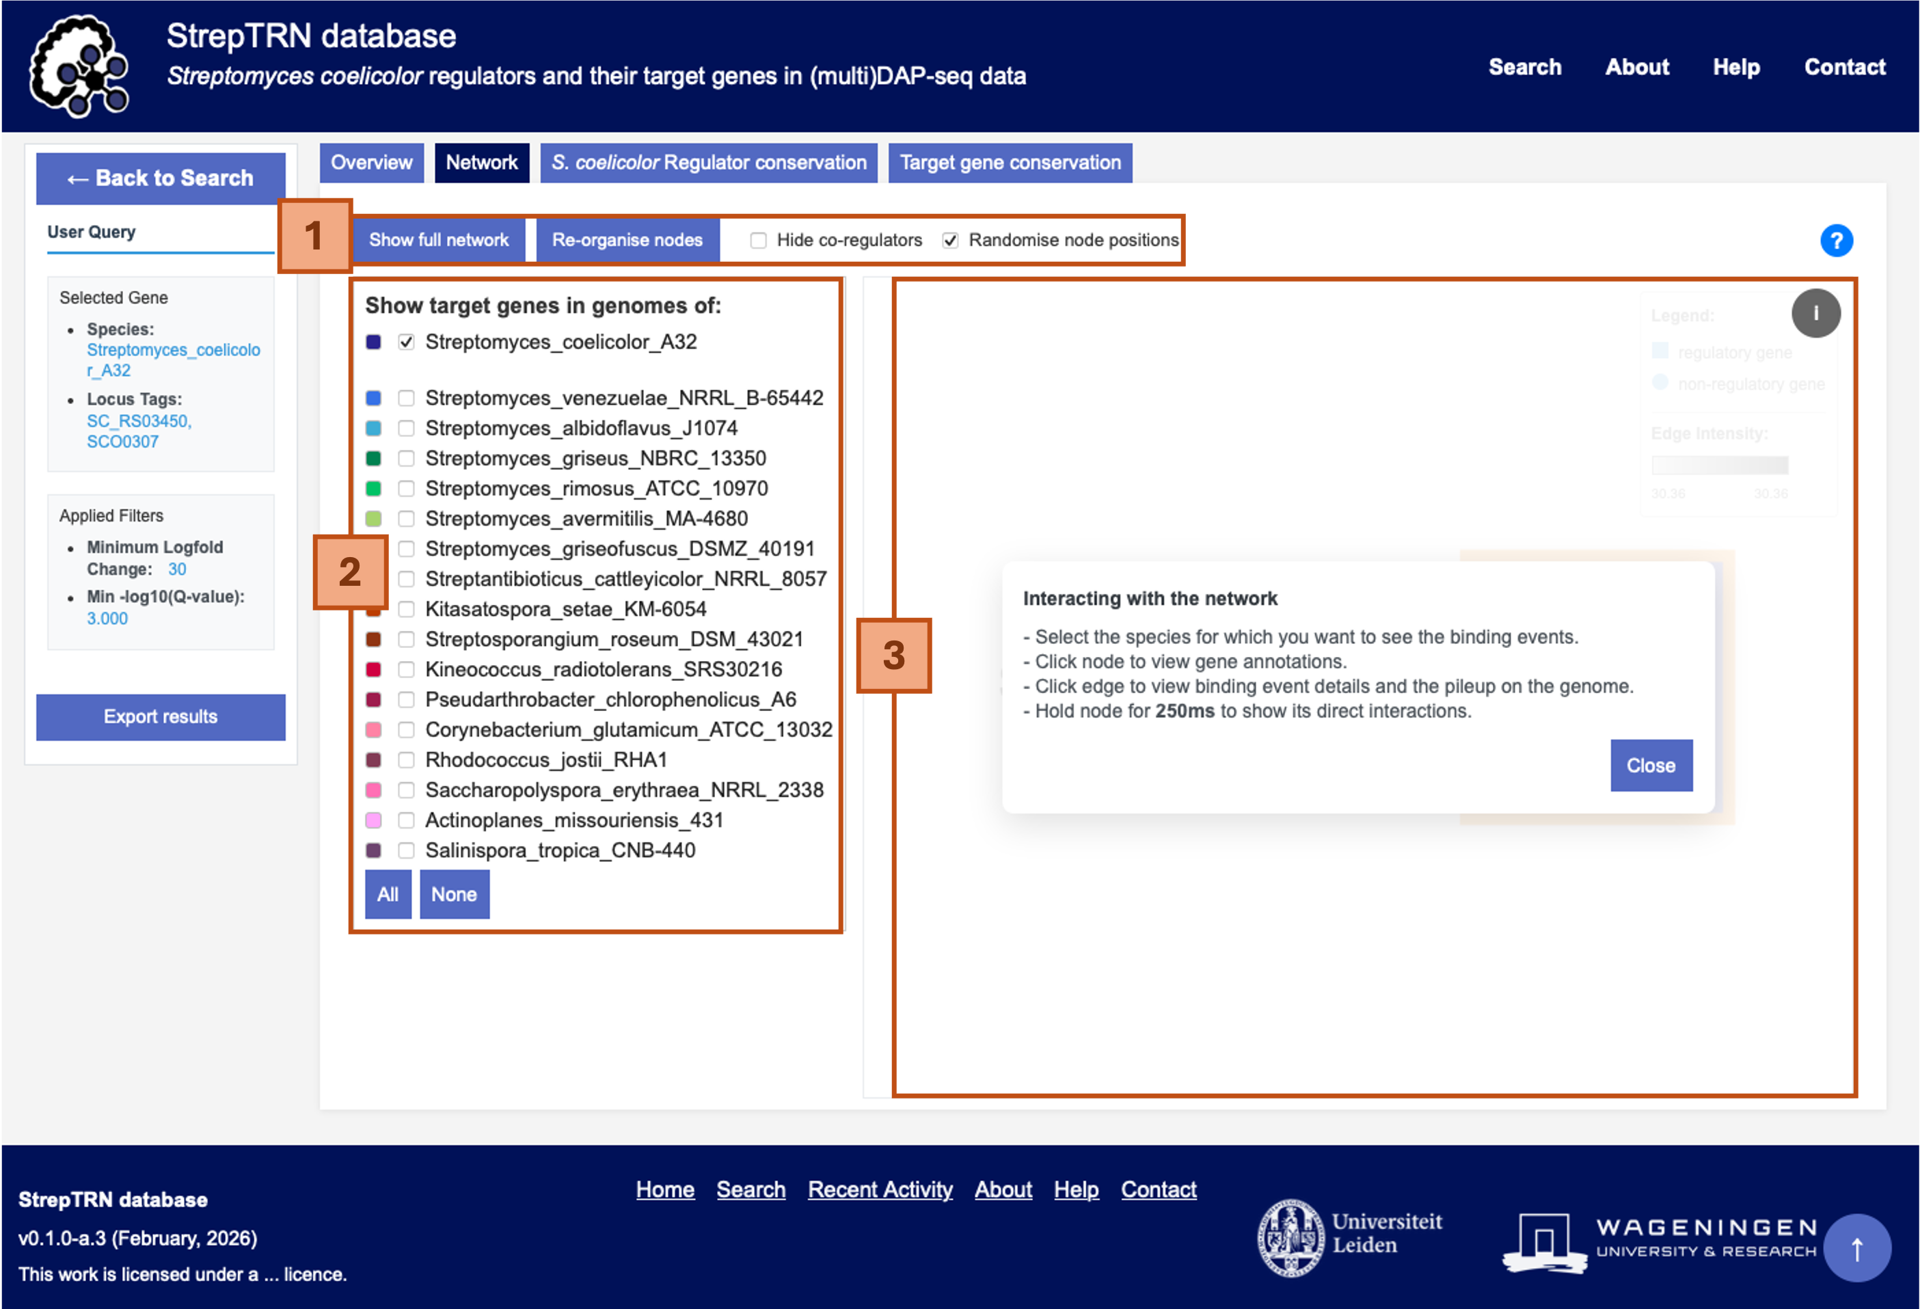Click version text v0.1.0-a.3 in footer

click(x=137, y=1238)
